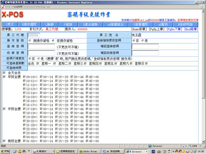Click the Windows 开始 Start button
The height and width of the screenshot is (154, 206).
tap(5, 151)
